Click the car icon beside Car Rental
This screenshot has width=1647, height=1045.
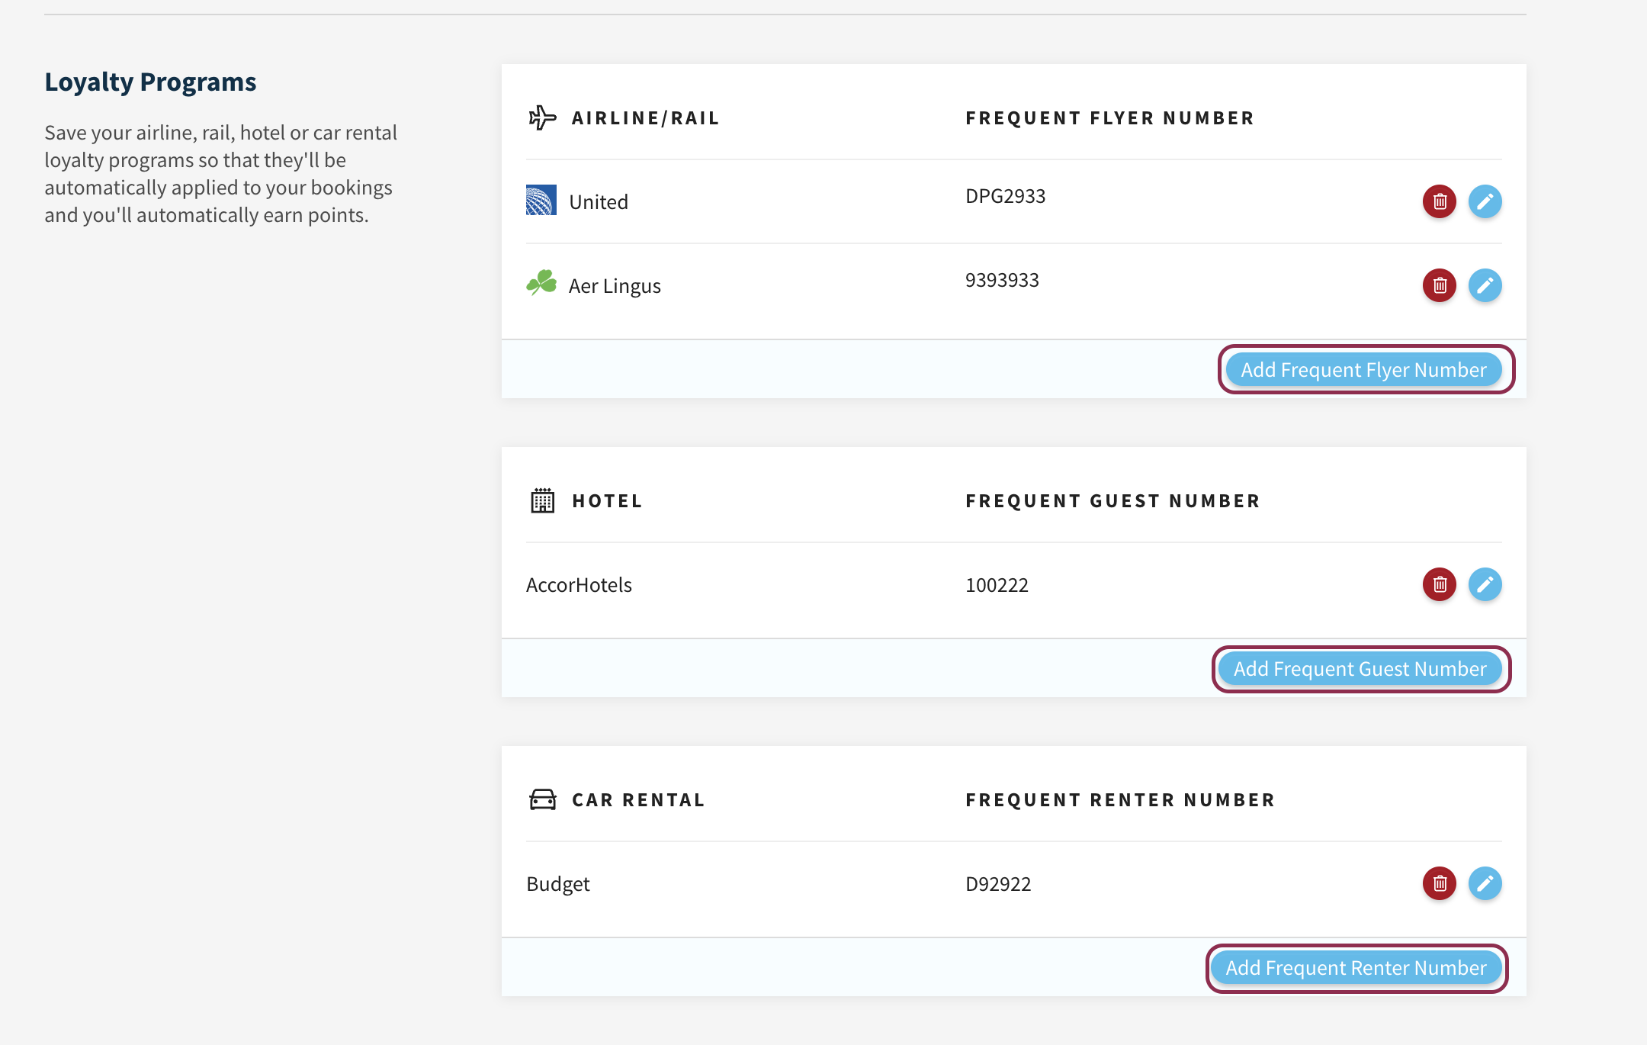(542, 799)
